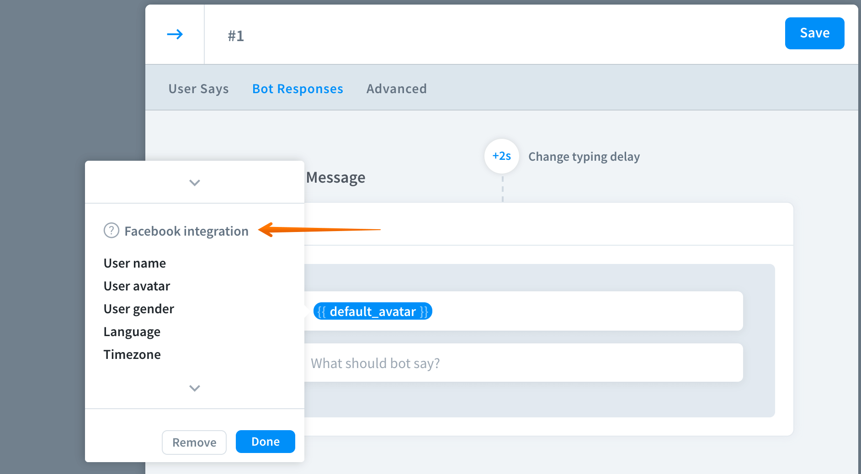
Task: Click the Remove button
Action: click(194, 442)
